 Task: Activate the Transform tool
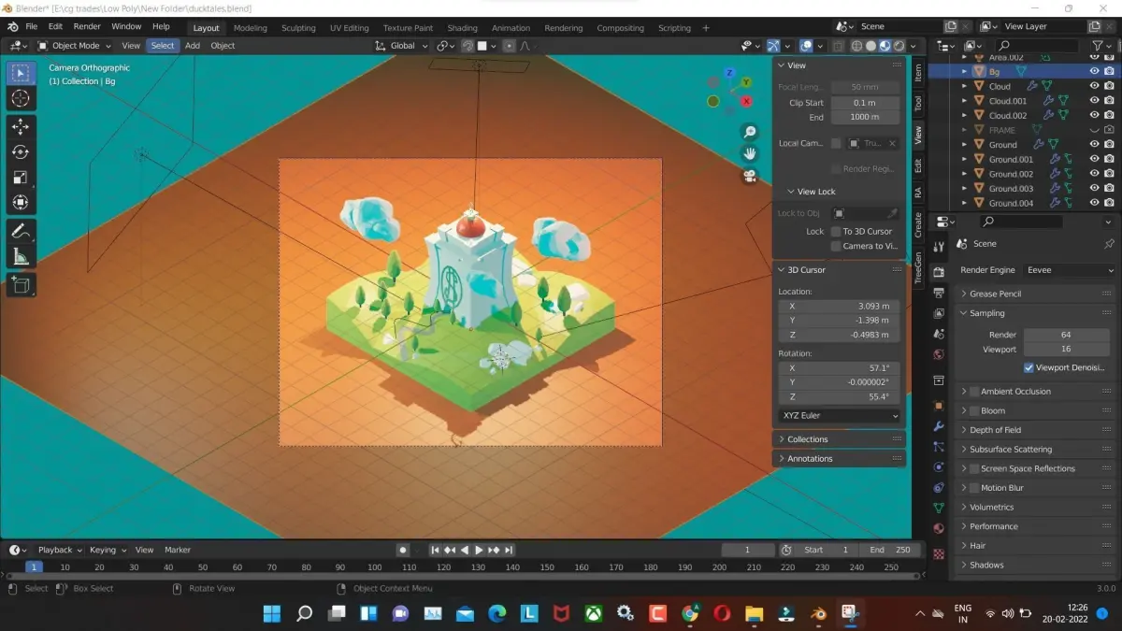tap(21, 202)
